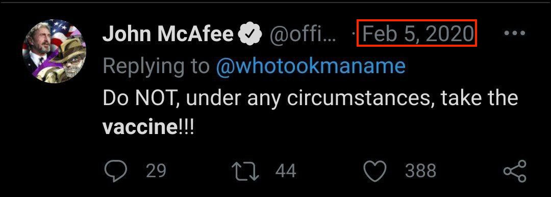Click the reply count 29
Viewport: 551px width, 197px height.
pos(156,172)
